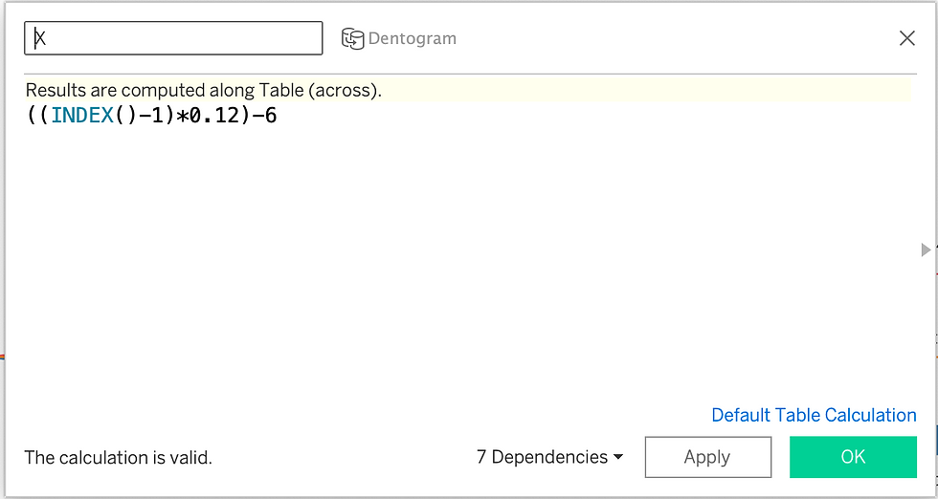The height and width of the screenshot is (499, 938).
Task: Click the calculation is valid status message
Action: [119, 458]
